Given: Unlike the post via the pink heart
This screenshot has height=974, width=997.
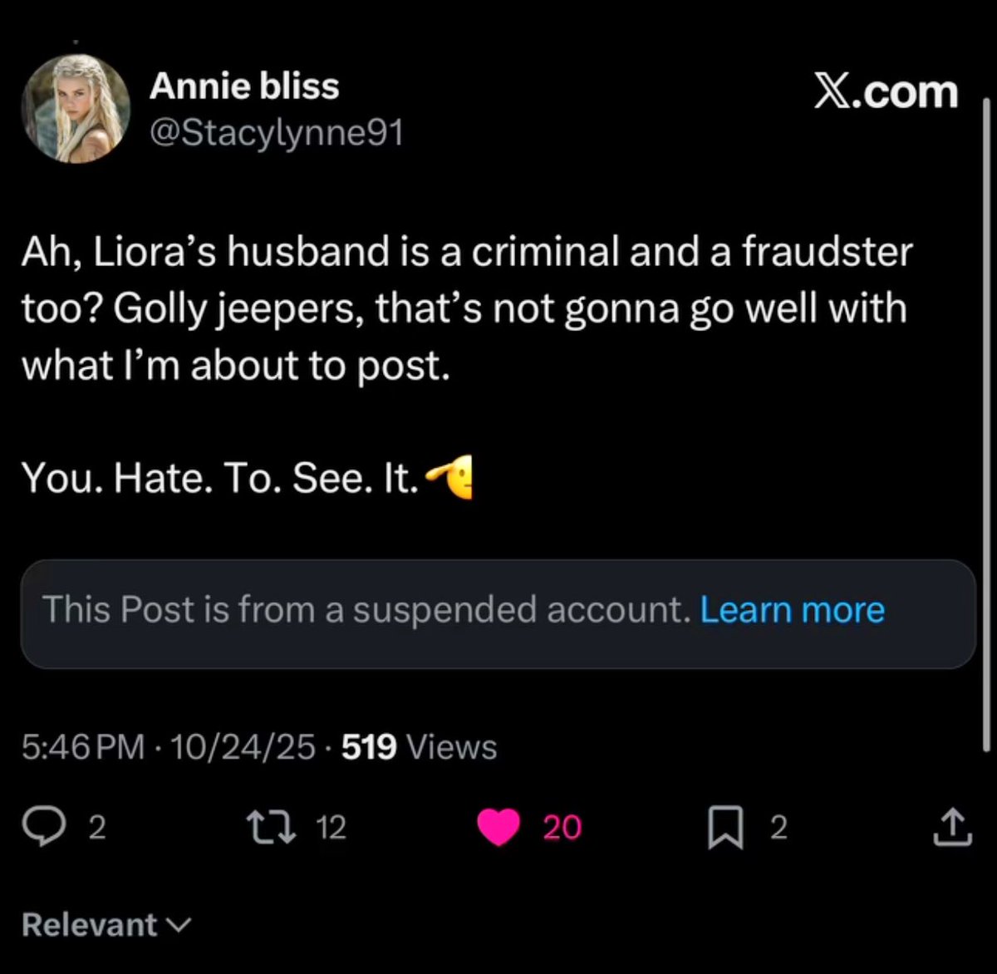Looking at the screenshot, I should [x=498, y=827].
